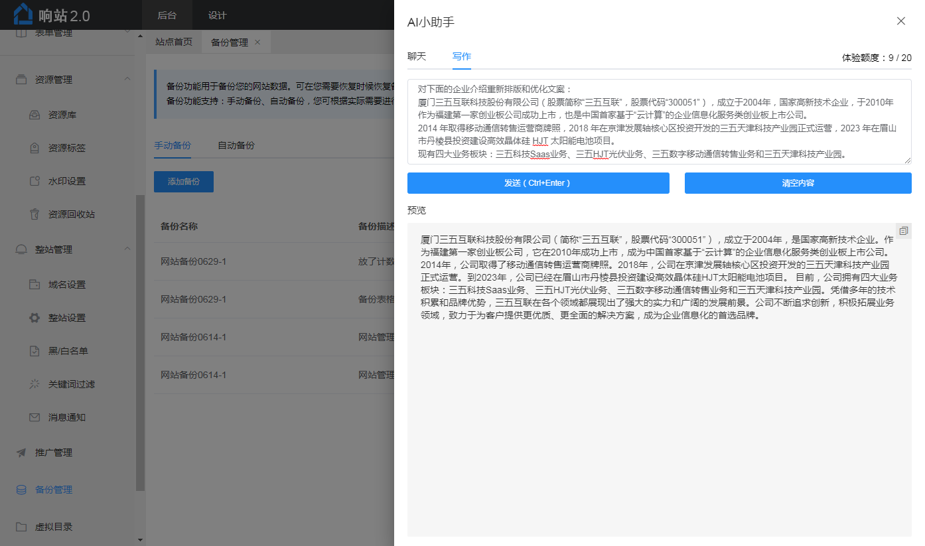Switch to the 聊天 tab
Image resolution: width=925 pixels, height=546 pixels.
click(x=417, y=56)
